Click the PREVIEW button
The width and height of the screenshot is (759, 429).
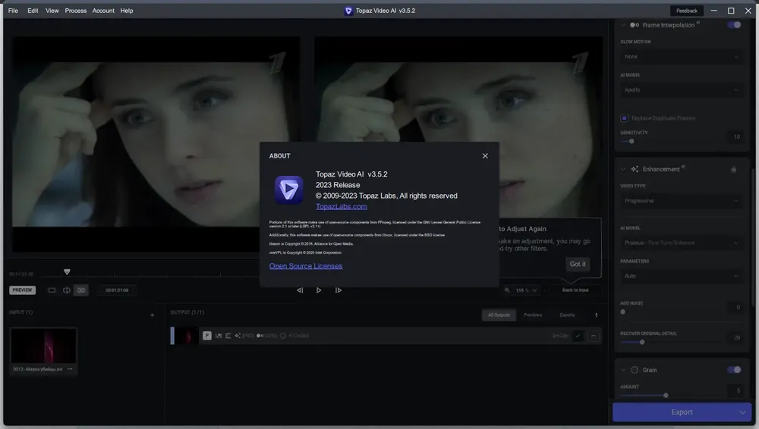pyautogui.click(x=22, y=290)
